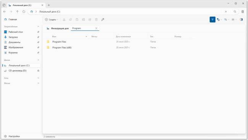The image size is (248, 140).
Task: Select Локальный диск (C:) in sidebar
Action: coord(21,66)
